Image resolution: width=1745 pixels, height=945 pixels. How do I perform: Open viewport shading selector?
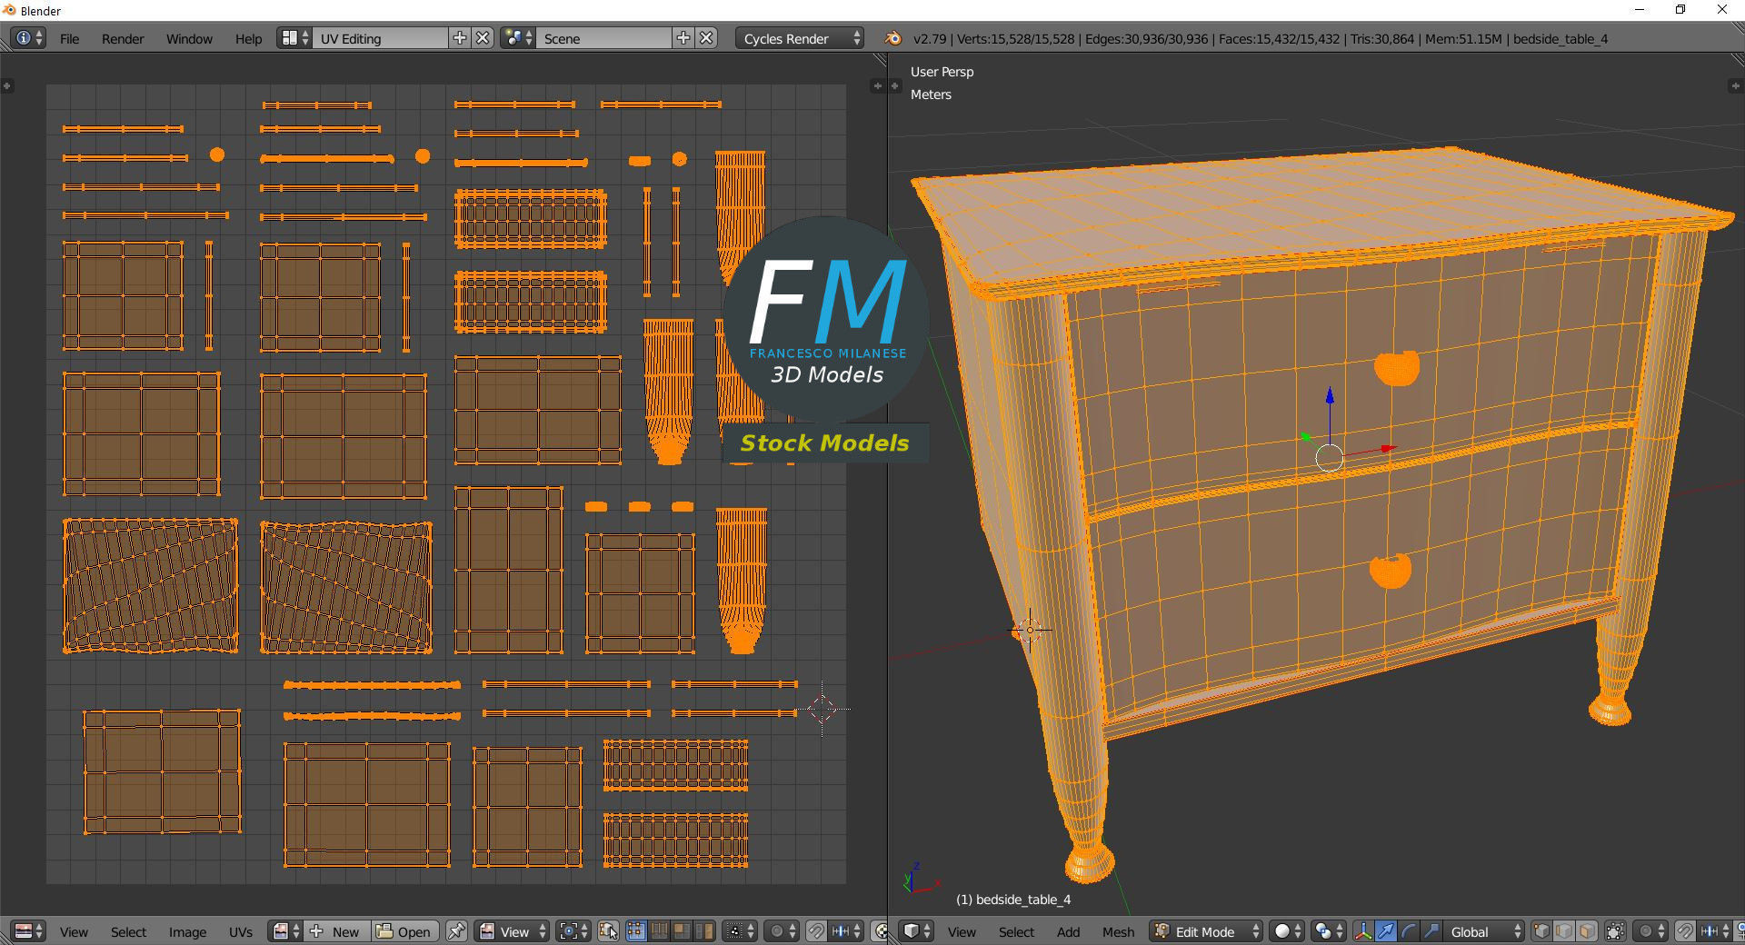1286,931
